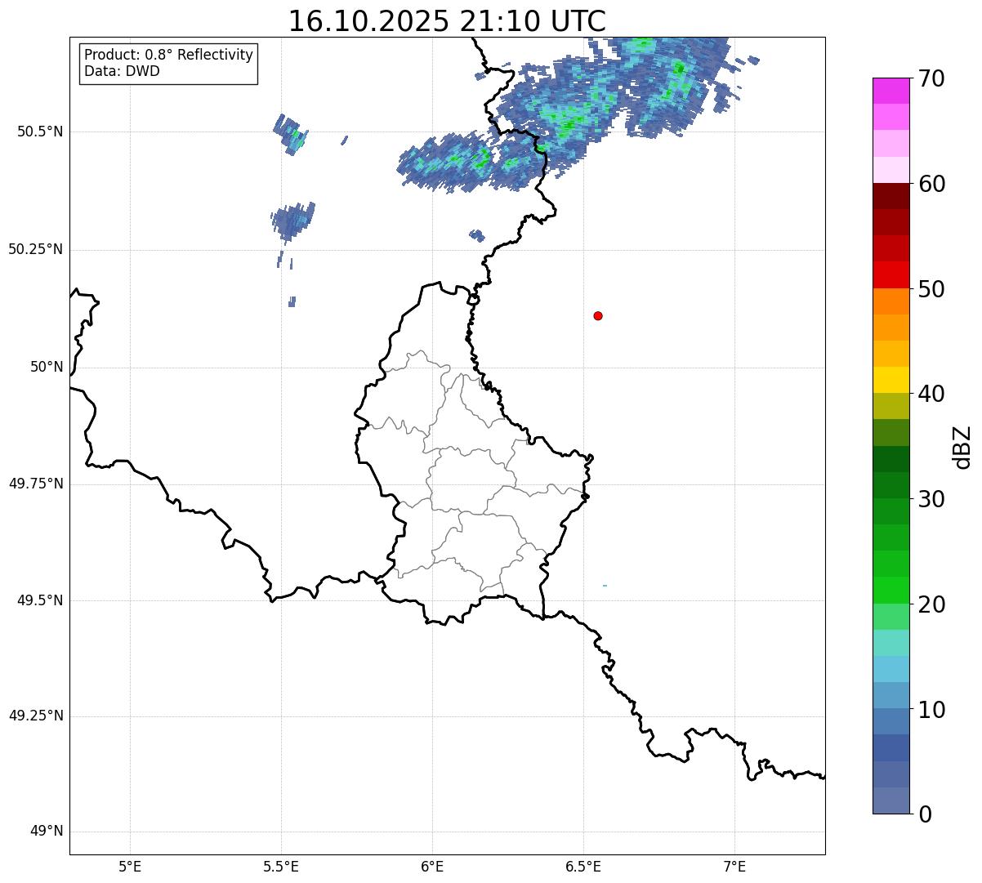Click longitude label "6.5°E"
The width and height of the screenshot is (982, 883).
[583, 866]
